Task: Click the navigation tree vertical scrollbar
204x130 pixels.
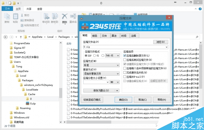Action: [x=61, y=93]
